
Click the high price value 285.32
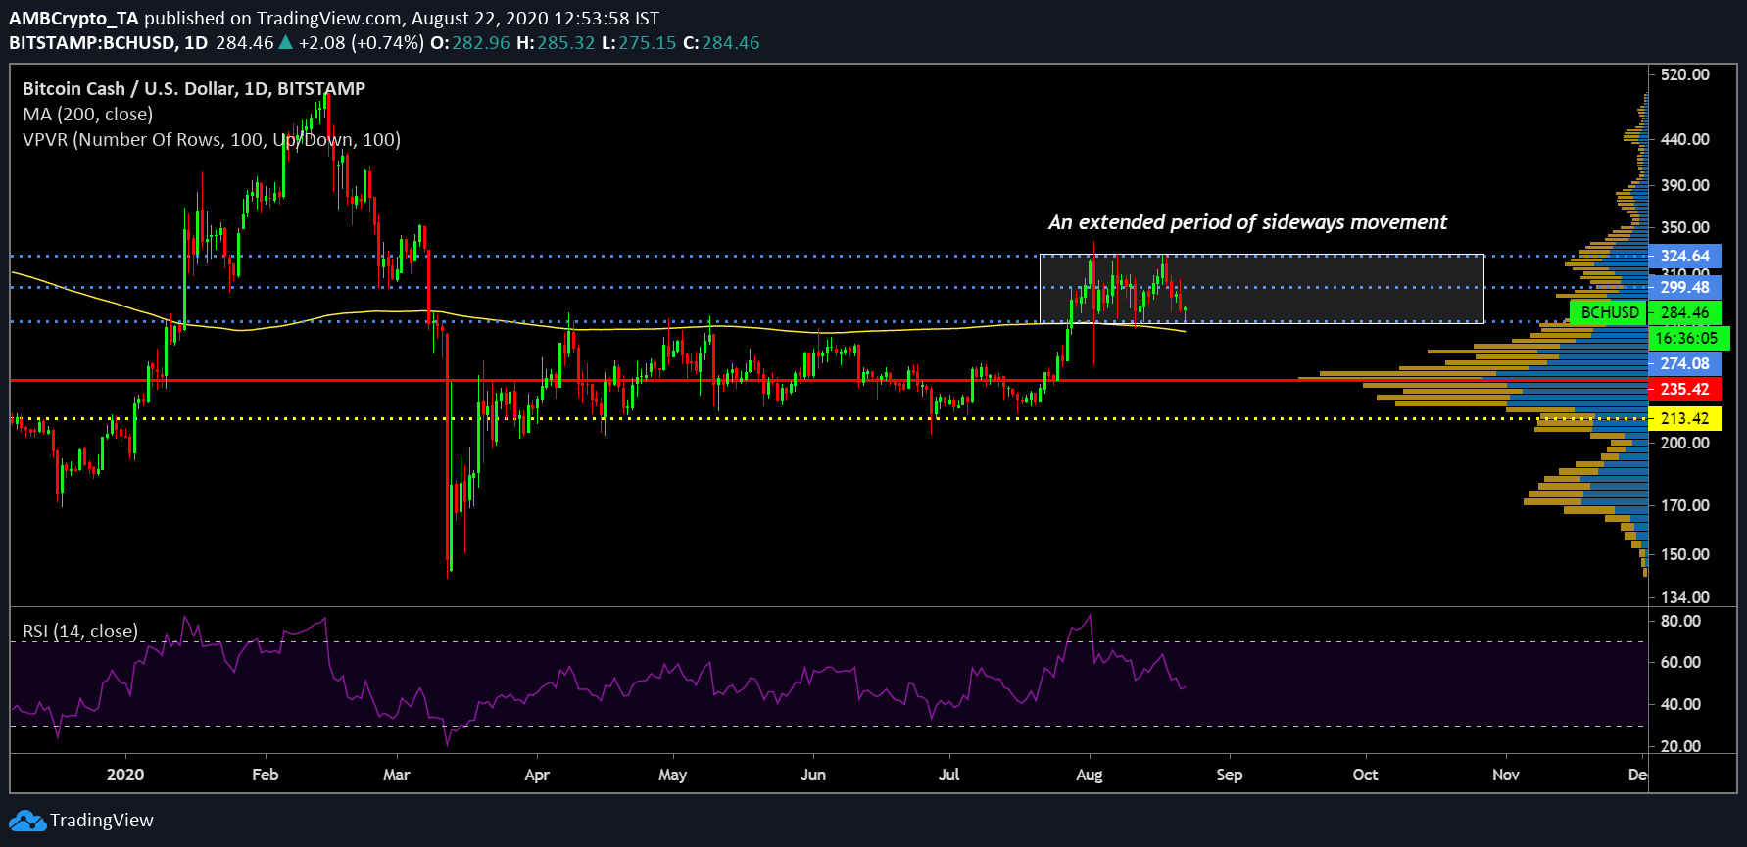(x=566, y=42)
